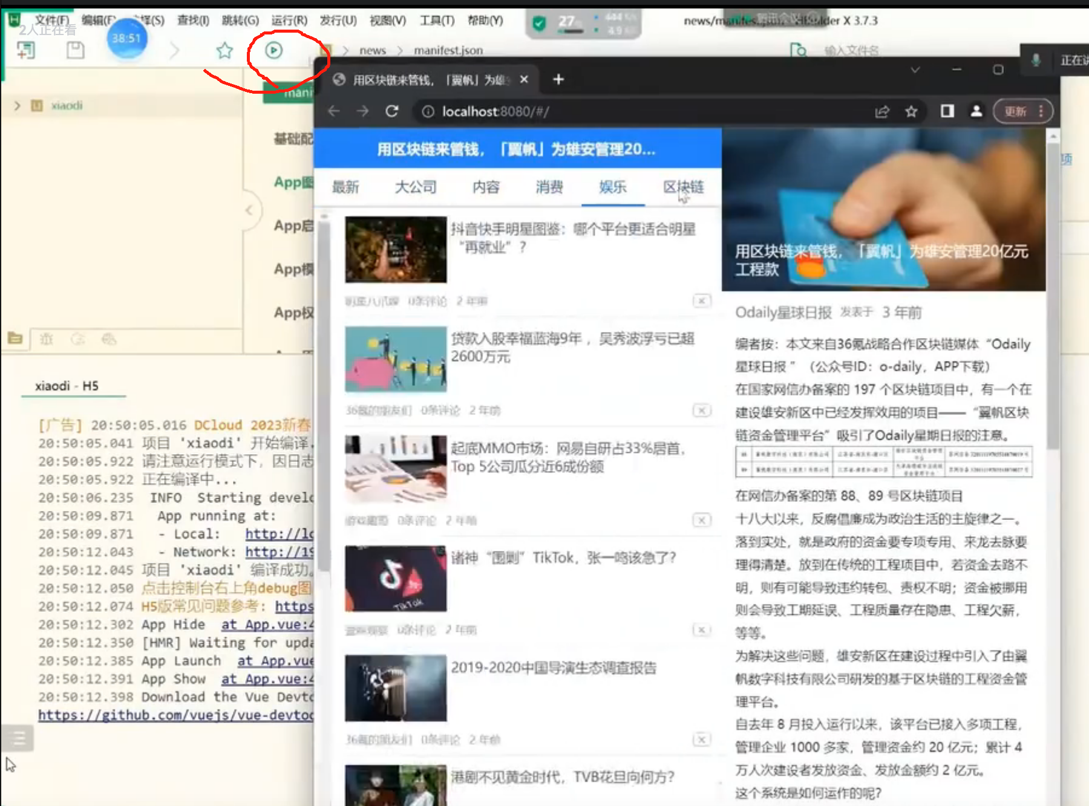Screen dimensions: 1089x806
Task: Switch to the 消费 news tab
Action: click(549, 187)
